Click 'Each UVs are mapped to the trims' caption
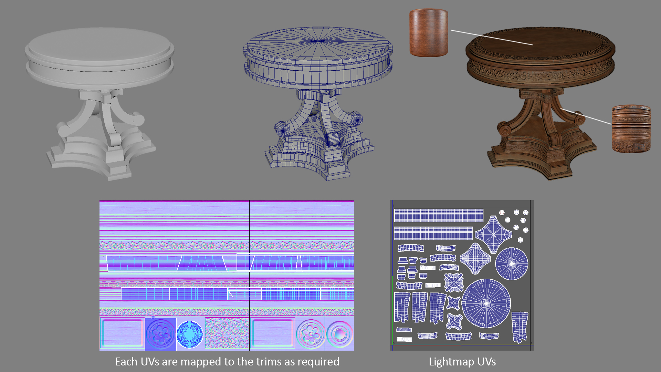 [227, 362]
